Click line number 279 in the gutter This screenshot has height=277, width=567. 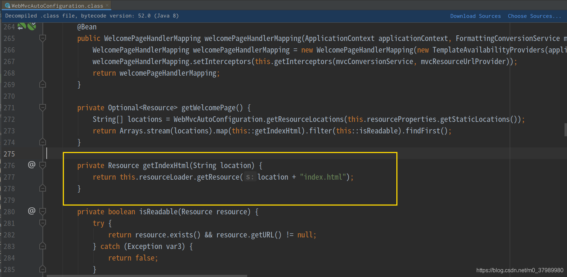(9, 200)
